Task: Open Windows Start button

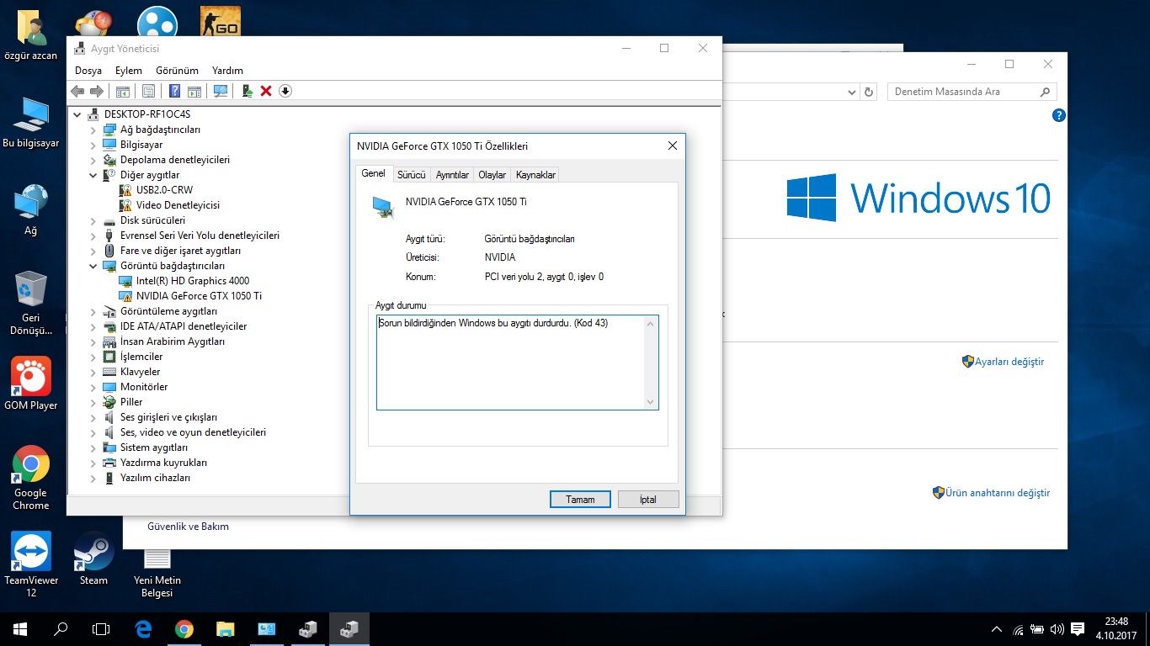Action: (x=20, y=628)
